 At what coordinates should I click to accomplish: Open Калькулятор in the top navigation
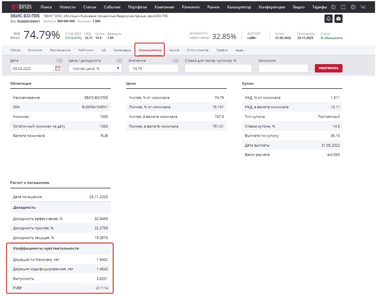pos(239,7)
